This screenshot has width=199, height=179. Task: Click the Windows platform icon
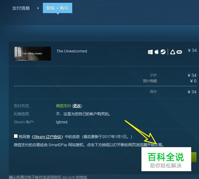(x=150, y=52)
